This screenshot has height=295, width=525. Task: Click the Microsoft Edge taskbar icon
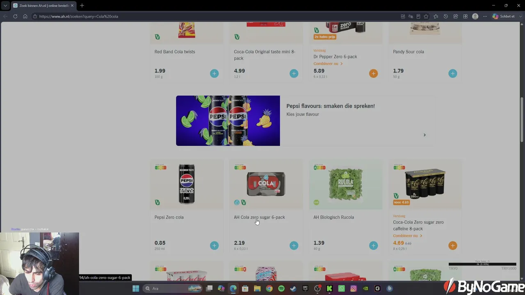click(233, 288)
